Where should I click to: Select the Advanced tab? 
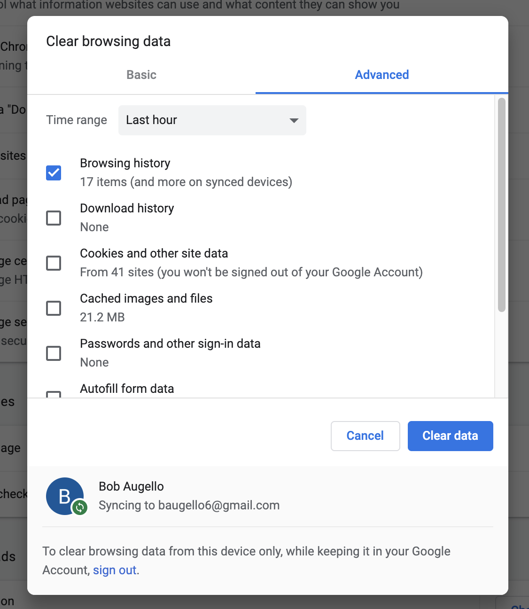click(x=382, y=75)
